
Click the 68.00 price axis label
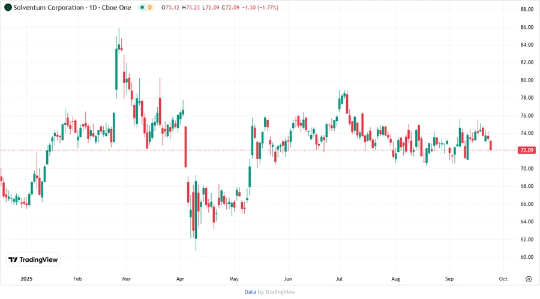(x=527, y=186)
